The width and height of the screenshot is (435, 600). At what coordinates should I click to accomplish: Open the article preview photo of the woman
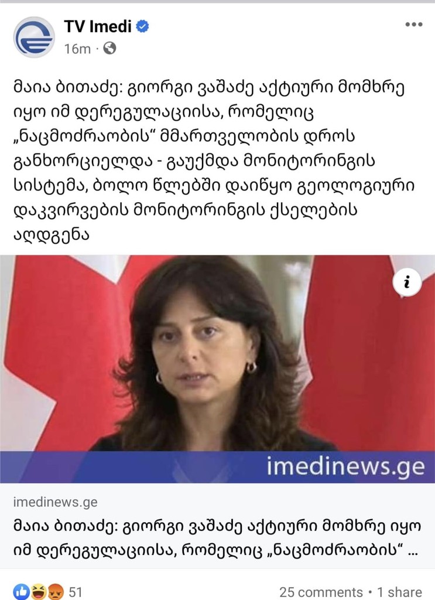(218, 353)
